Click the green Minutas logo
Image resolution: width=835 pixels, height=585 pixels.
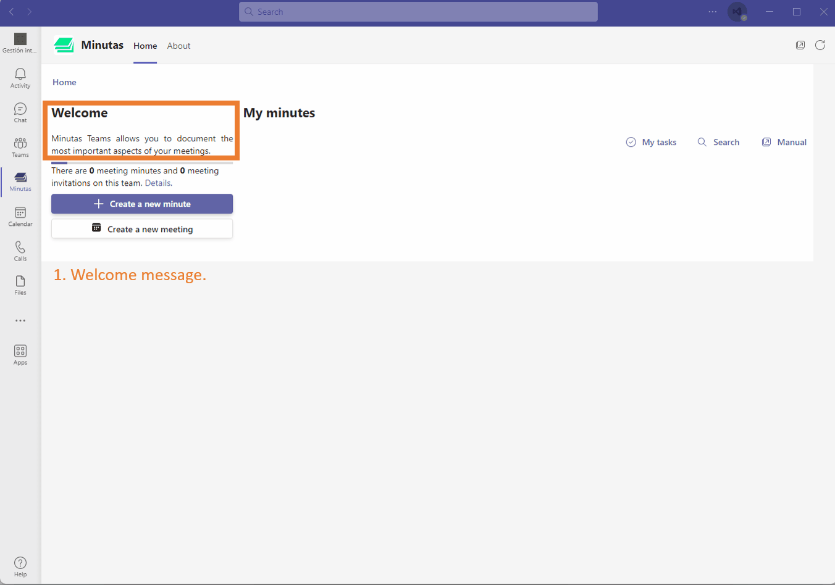pyautogui.click(x=64, y=45)
